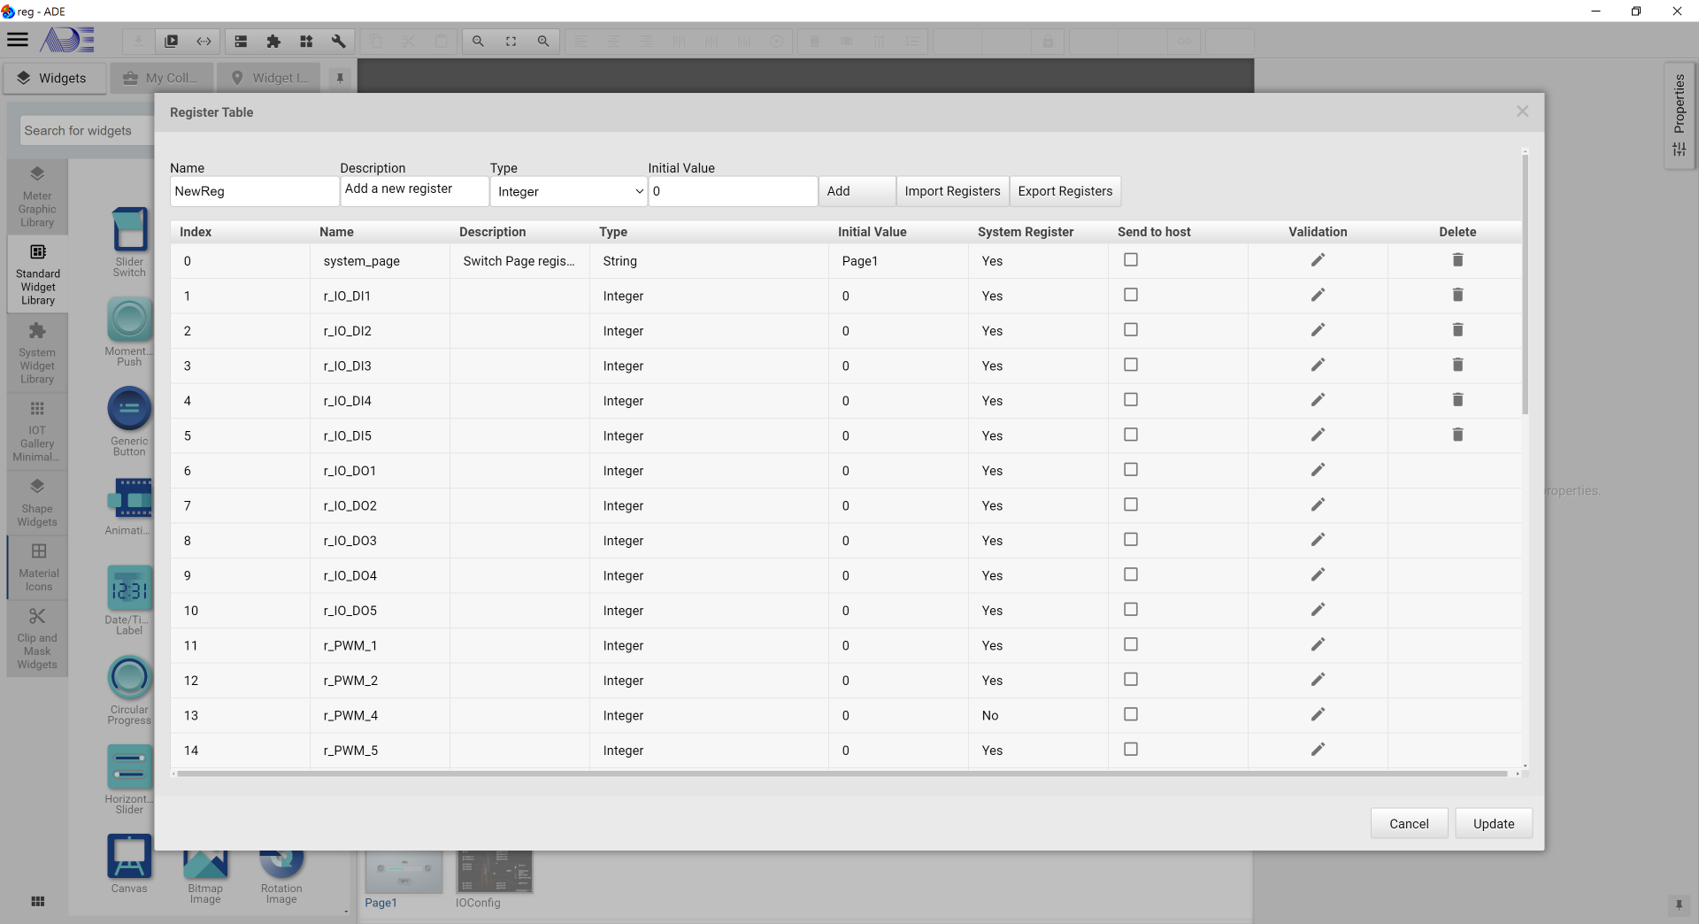Close the Register Table dialog
This screenshot has height=924, width=1699.
tap(1522, 112)
